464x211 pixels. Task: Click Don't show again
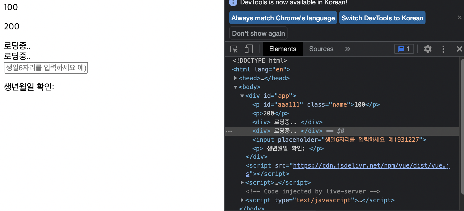pyautogui.click(x=258, y=33)
